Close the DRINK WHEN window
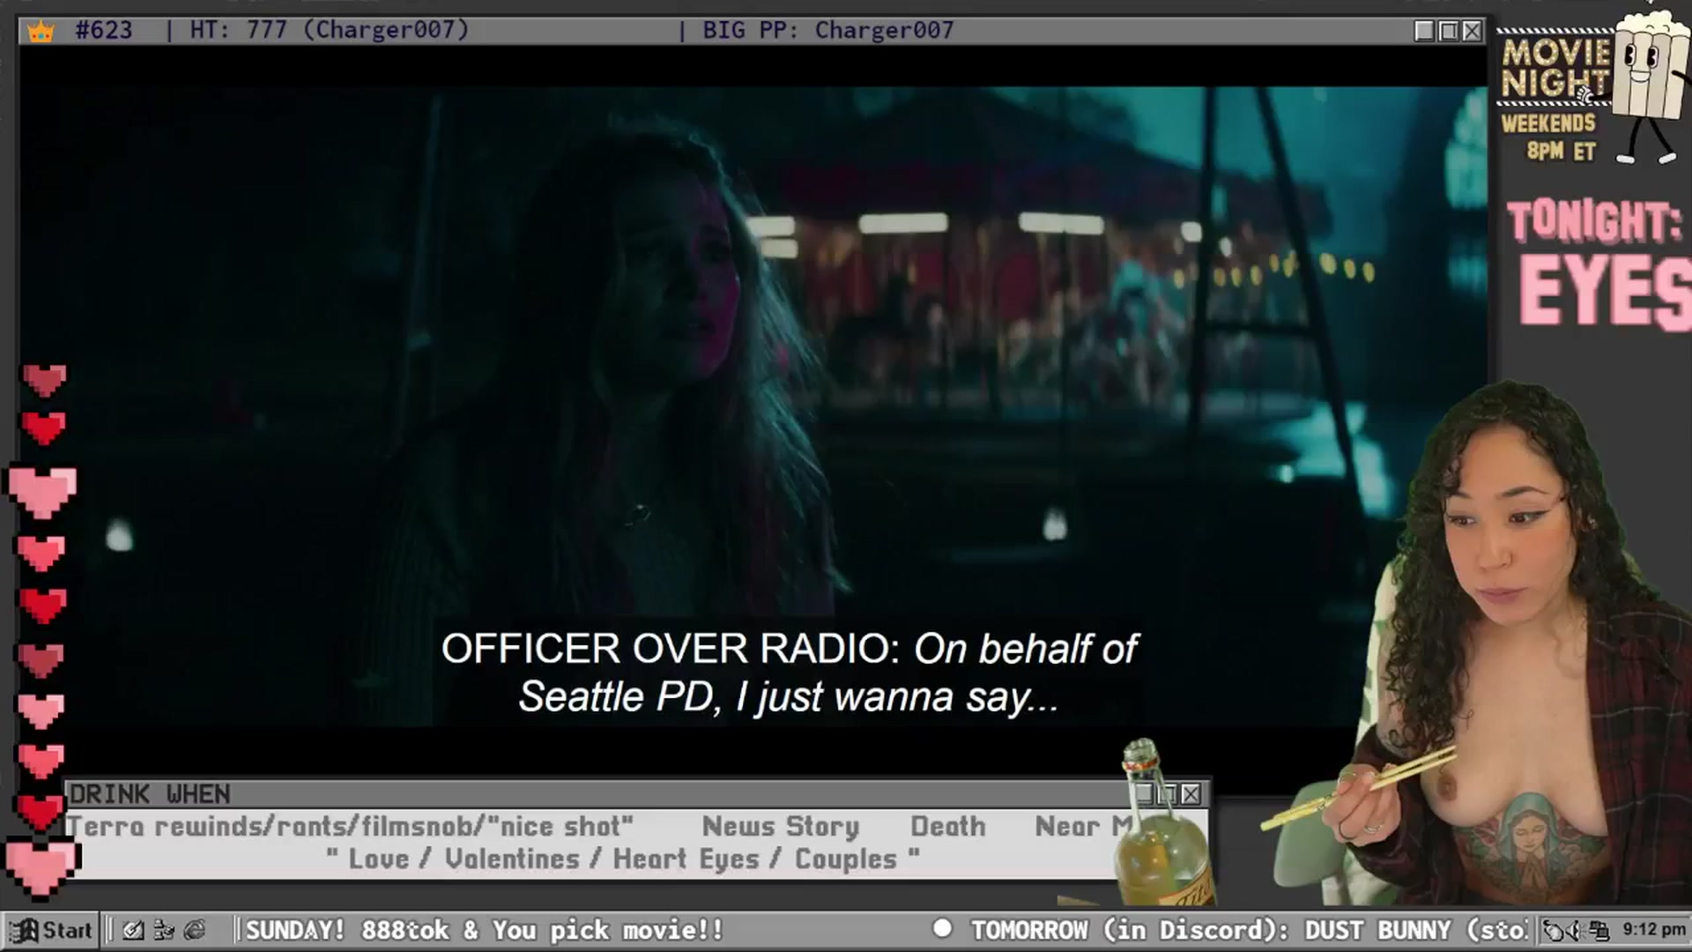 tap(1191, 794)
